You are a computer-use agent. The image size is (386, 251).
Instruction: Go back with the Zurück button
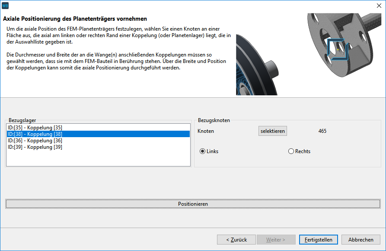[x=236, y=240]
